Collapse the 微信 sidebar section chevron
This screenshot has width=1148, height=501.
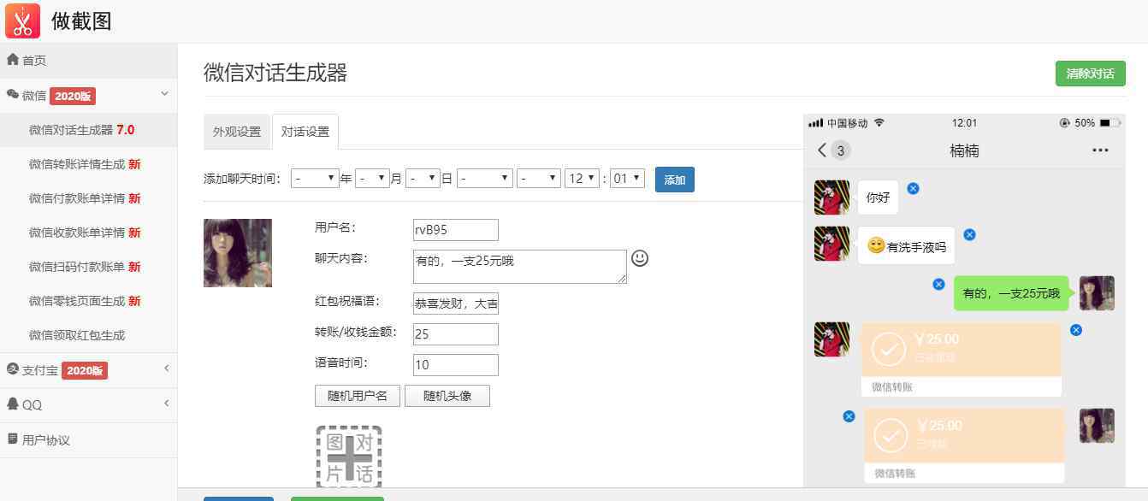[165, 94]
